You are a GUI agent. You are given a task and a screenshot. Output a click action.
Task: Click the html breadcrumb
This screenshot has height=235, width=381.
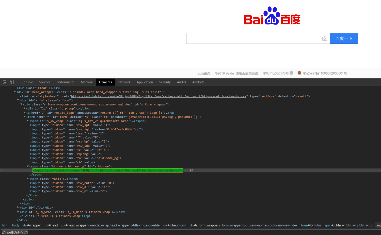click(x=5, y=225)
